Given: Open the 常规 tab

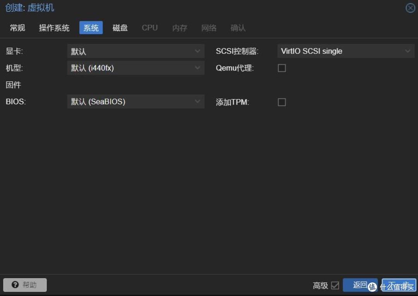Looking at the screenshot, I should coord(17,28).
